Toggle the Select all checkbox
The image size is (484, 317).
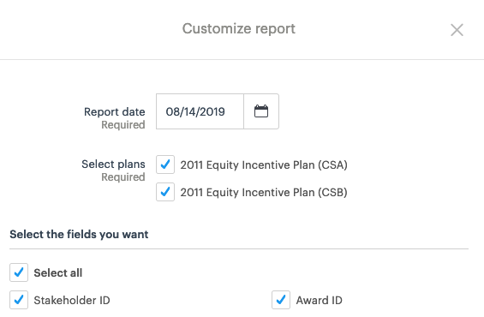point(19,272)
